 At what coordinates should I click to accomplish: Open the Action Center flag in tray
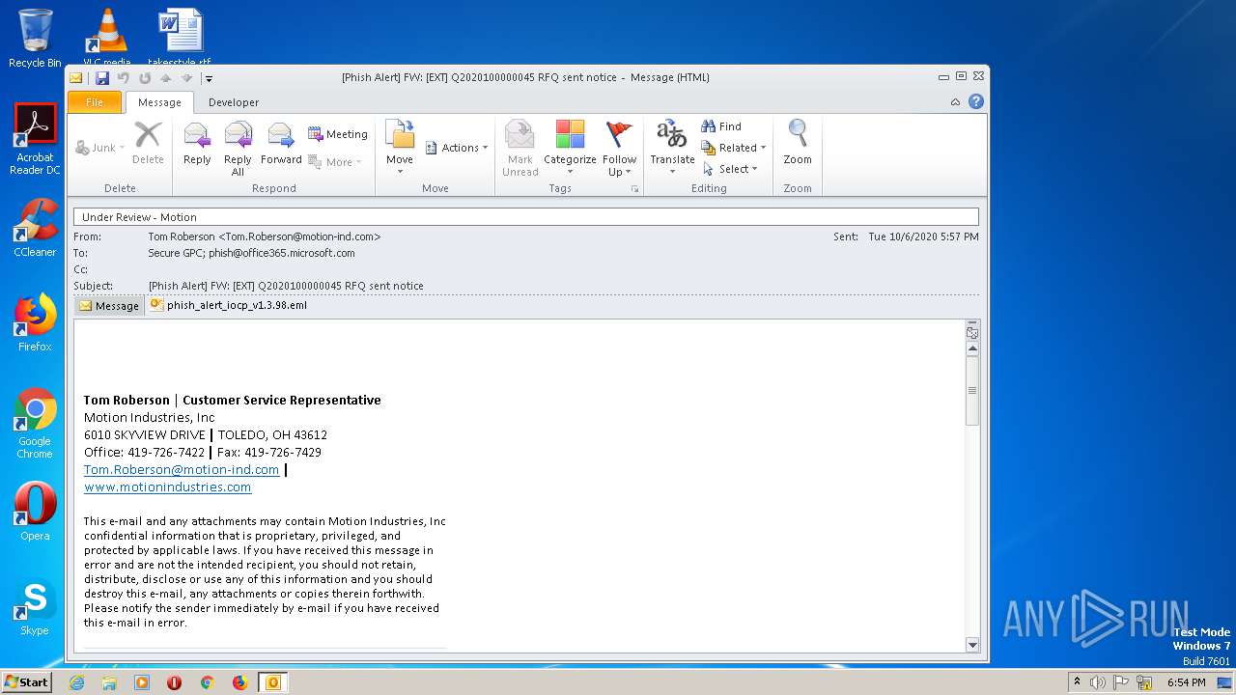[x=1121, y=682]
